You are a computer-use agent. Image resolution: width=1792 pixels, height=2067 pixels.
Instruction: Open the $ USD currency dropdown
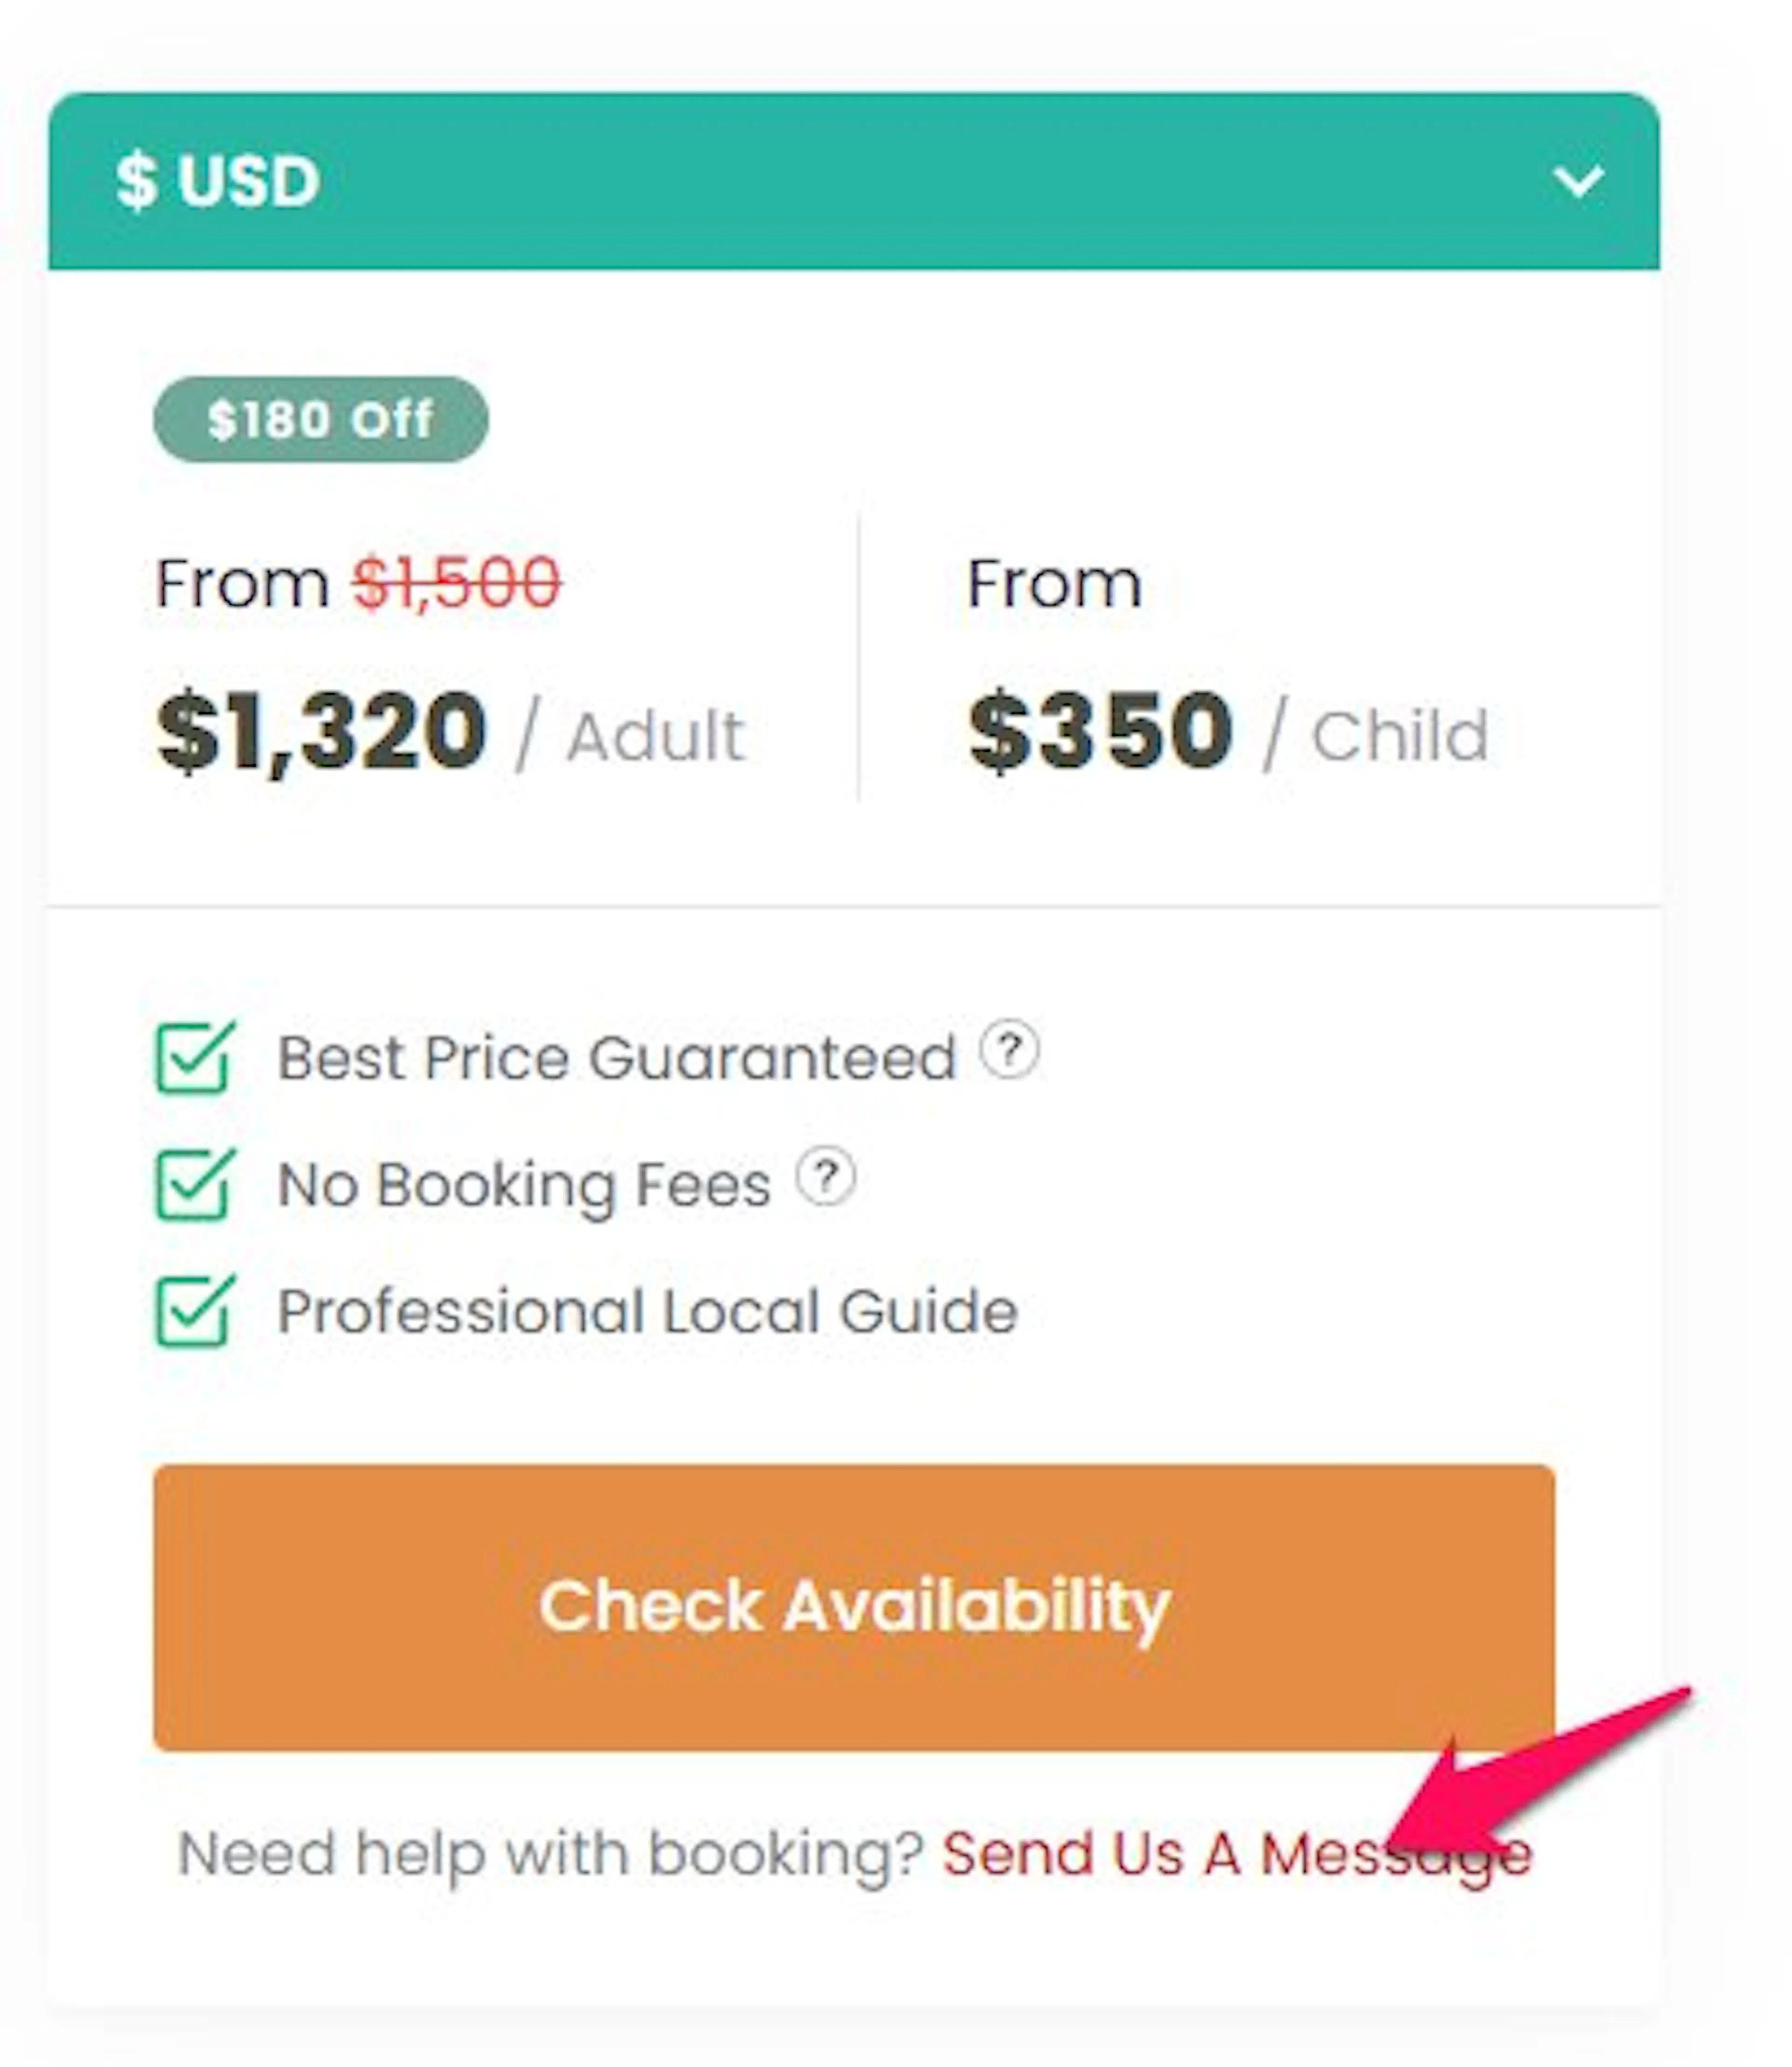tap(854, 181)
